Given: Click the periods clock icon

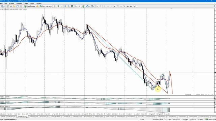Looking at the screenshot, I should pyautogui.click(x=87, y=6).
